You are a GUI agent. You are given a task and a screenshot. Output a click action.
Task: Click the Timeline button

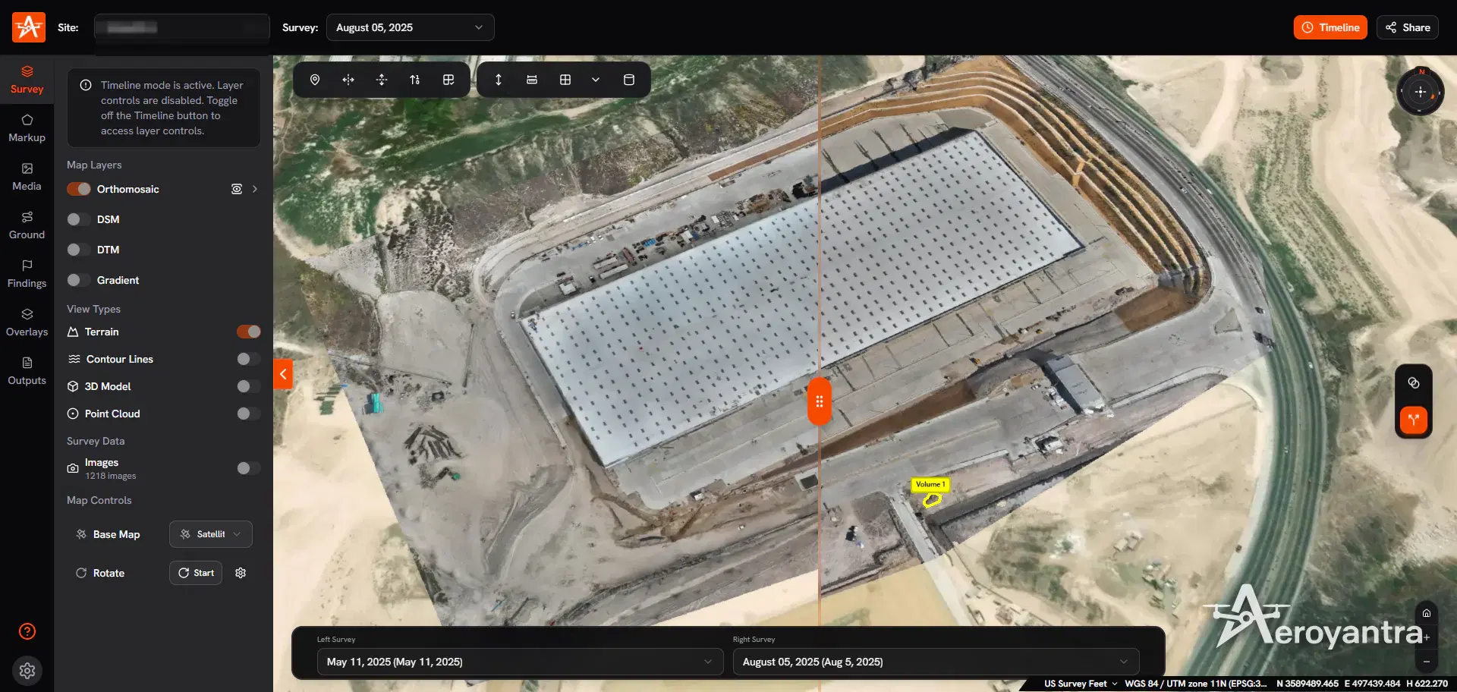tap(1330, 27)
